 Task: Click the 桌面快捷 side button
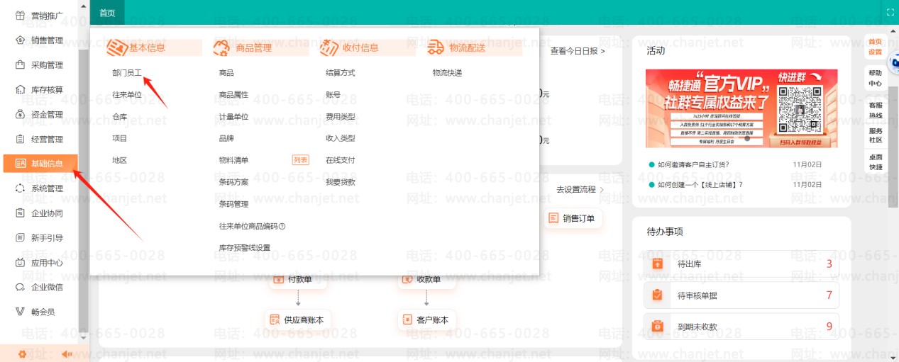point(876,162)
